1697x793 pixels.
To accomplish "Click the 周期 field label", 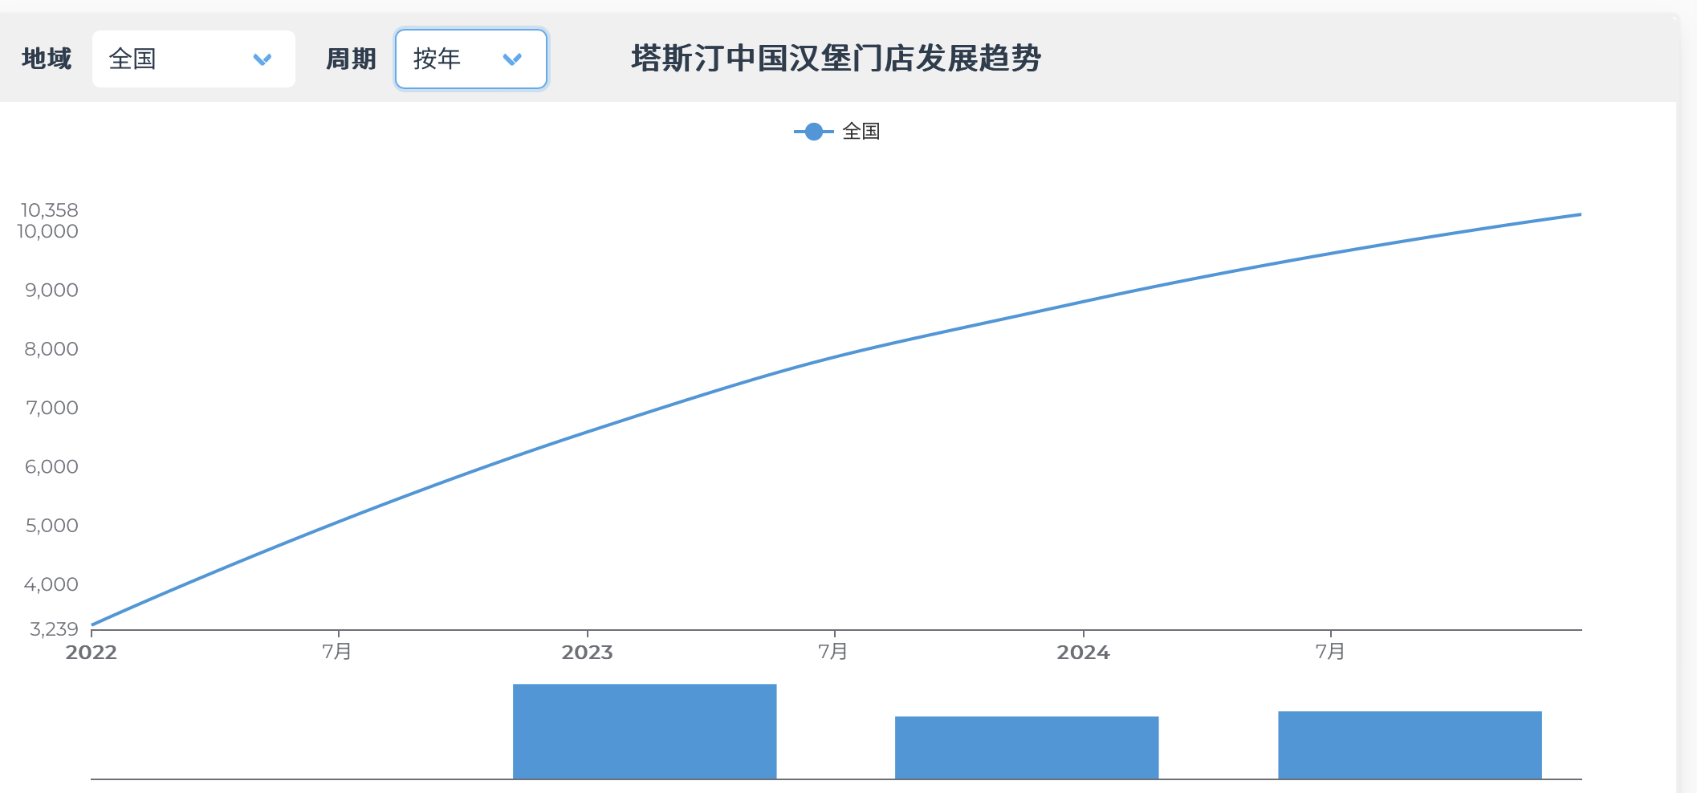I will pyautogui.click(x=351, y=59).
